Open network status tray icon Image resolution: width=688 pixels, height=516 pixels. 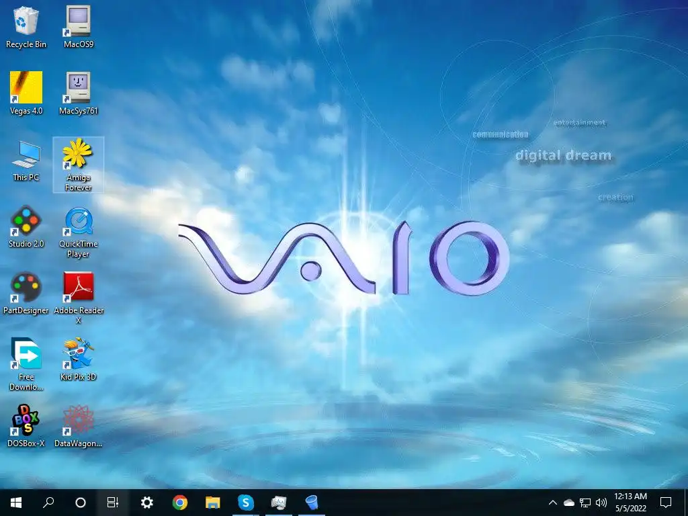tap(585, 503)
